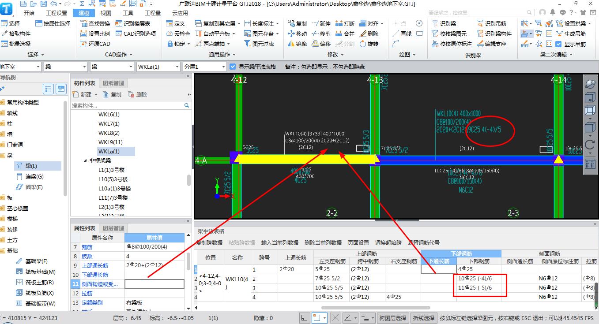Collapse the 非框架梁 tree group
The width and height of the screenshot is (599, 324).
pyautogui.click(x=86, y=161)
